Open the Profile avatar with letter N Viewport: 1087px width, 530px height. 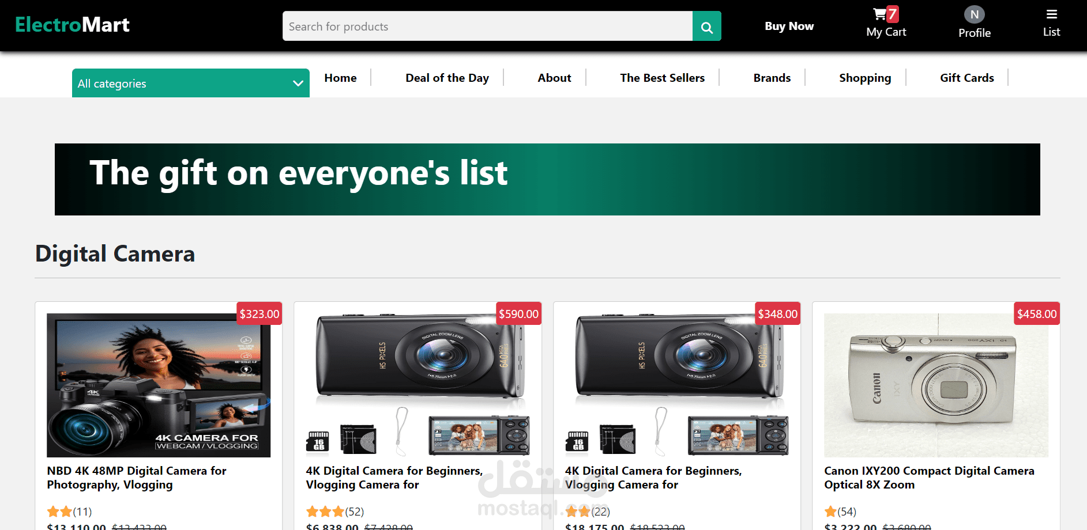(975, 14)
